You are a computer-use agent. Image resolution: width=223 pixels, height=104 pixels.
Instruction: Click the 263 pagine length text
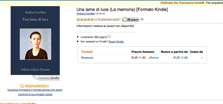tap(101, 37)
